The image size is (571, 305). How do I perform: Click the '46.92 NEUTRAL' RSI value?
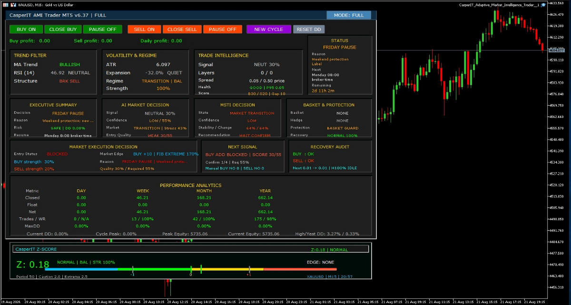tap(70, 73)
